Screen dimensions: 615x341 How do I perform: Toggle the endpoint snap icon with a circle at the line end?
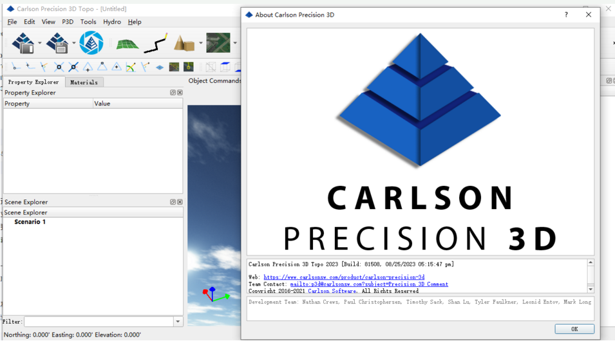[15, 67]
